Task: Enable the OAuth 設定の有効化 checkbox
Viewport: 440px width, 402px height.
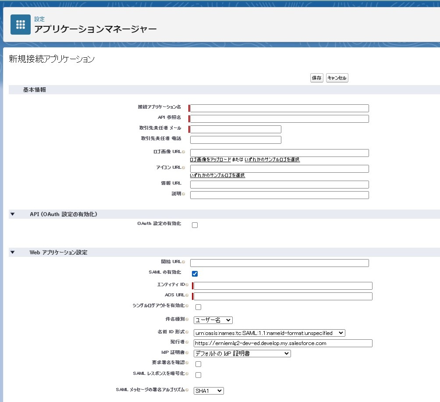Action: coord(195,225)
